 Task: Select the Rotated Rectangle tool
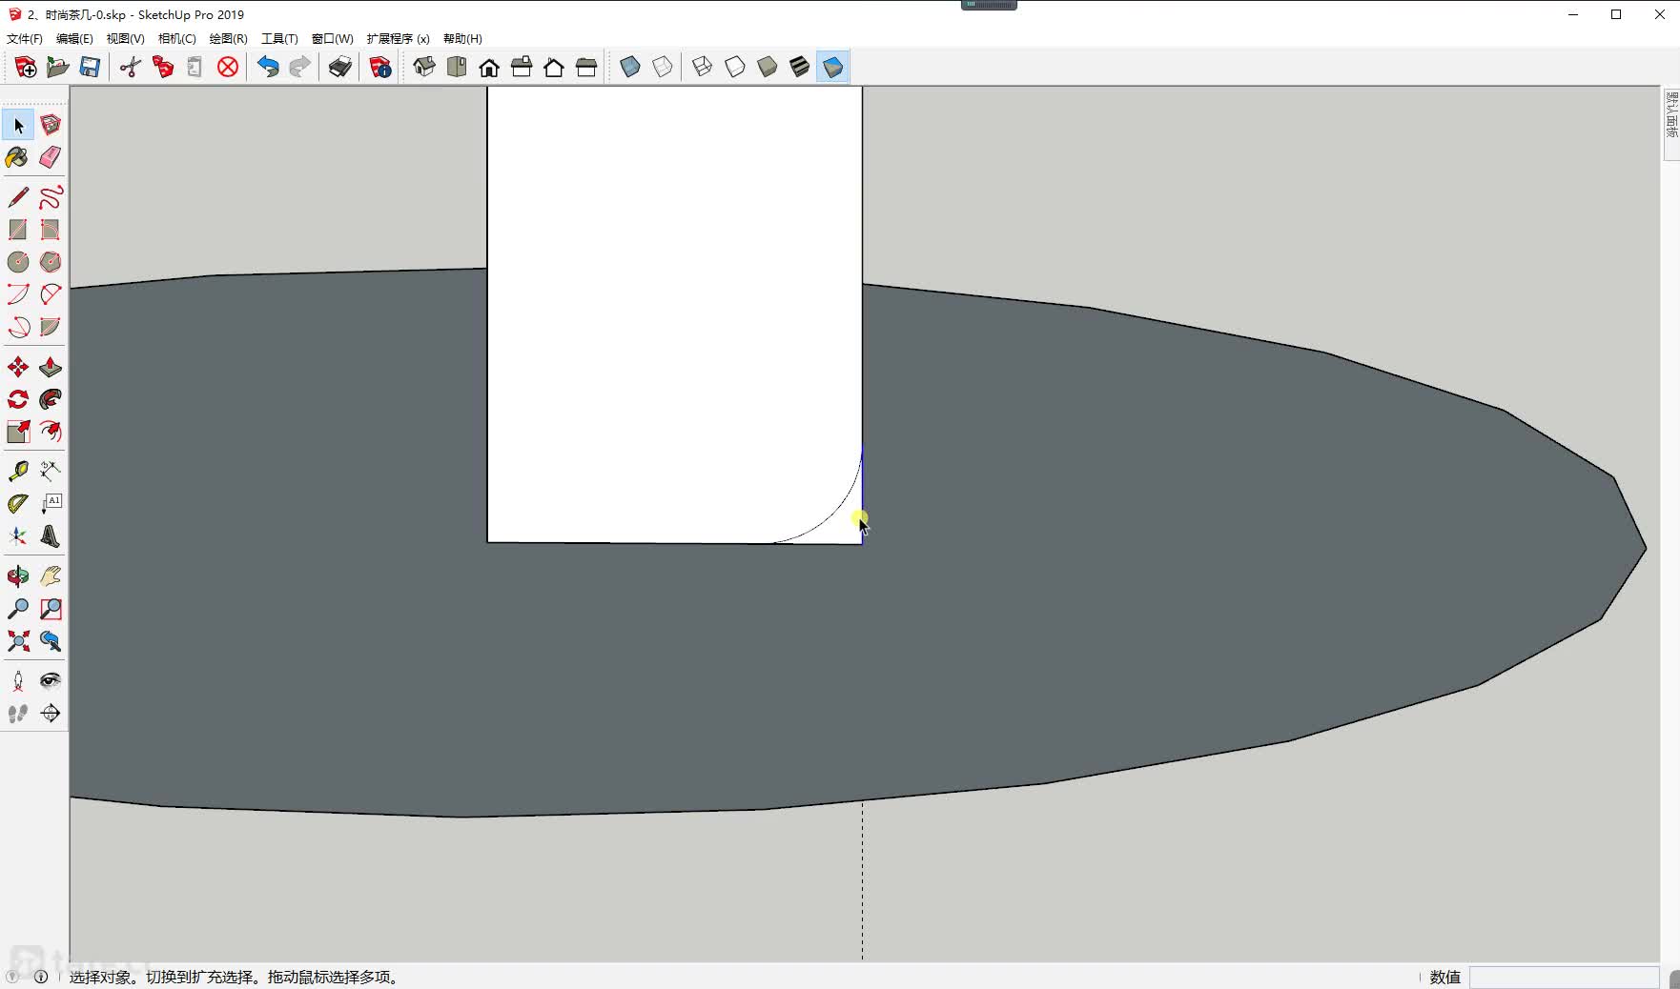(x=51, y=230)
